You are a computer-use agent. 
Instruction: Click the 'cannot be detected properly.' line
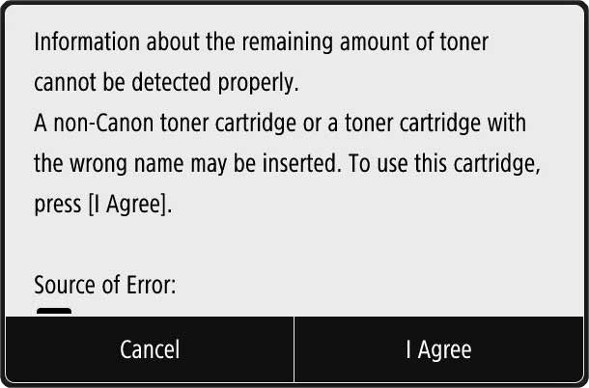[x=166, y=84]
